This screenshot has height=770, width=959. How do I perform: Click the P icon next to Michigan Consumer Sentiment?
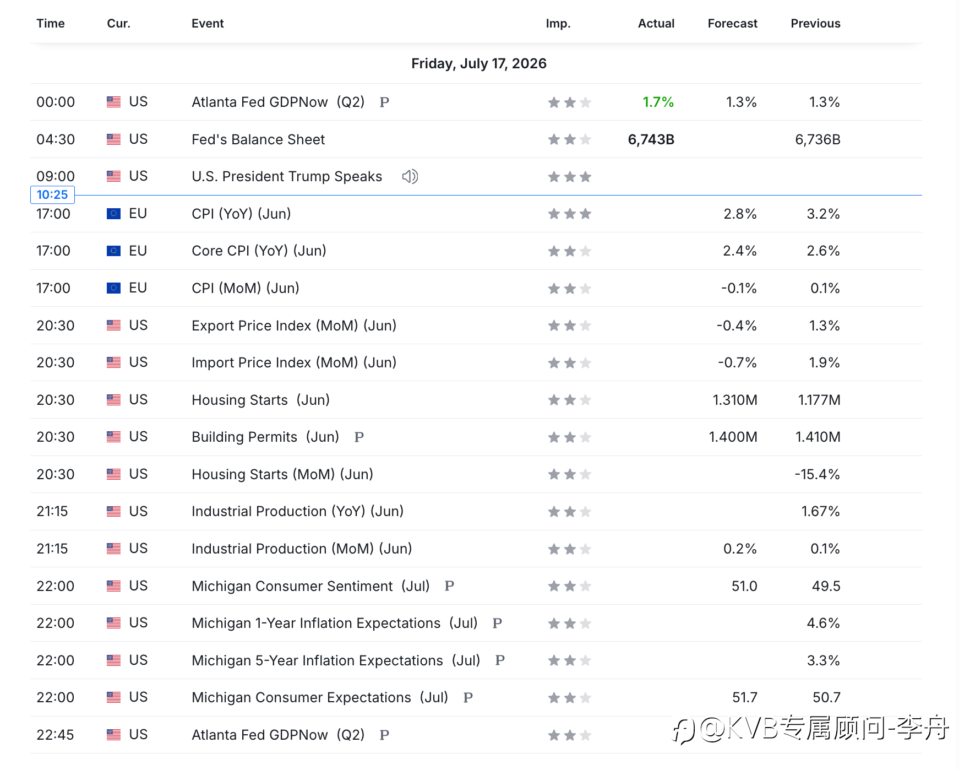tap(449, 585)
